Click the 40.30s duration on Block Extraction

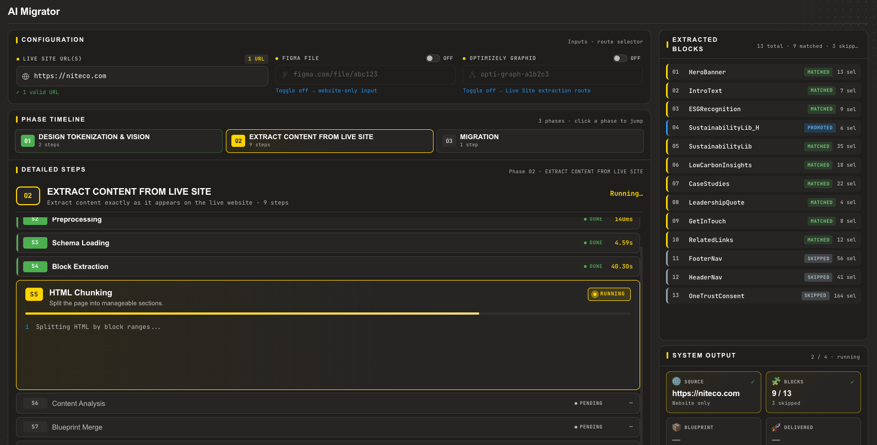(x=622, y=266)
